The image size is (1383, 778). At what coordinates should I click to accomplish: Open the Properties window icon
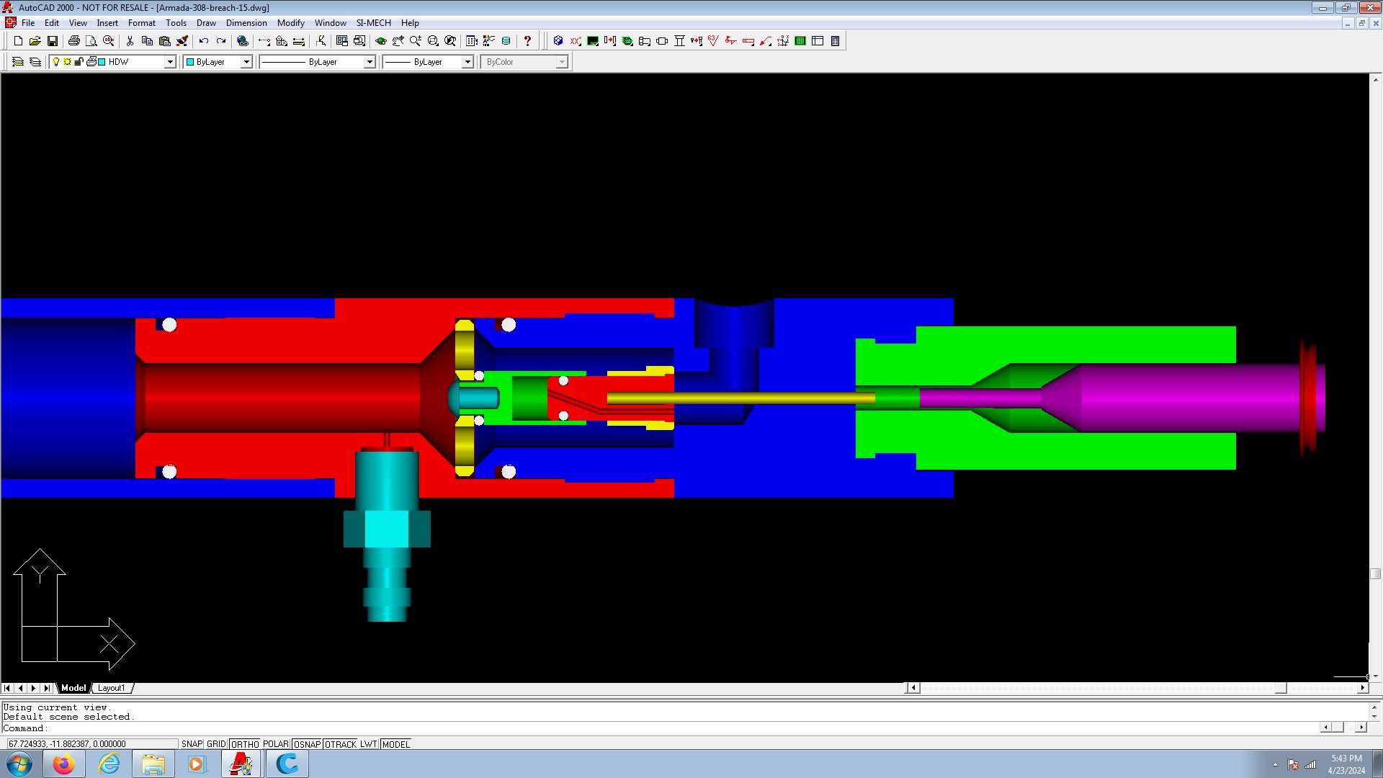pyautogui.click(x=489, y=41)
